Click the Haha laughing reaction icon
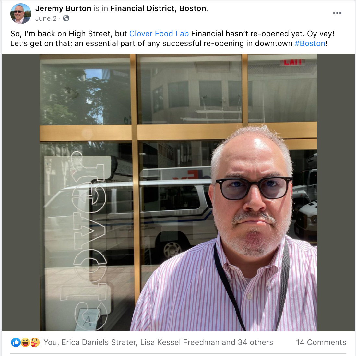The width and height of the screenshot is (356, 356). tap(25, 342)
